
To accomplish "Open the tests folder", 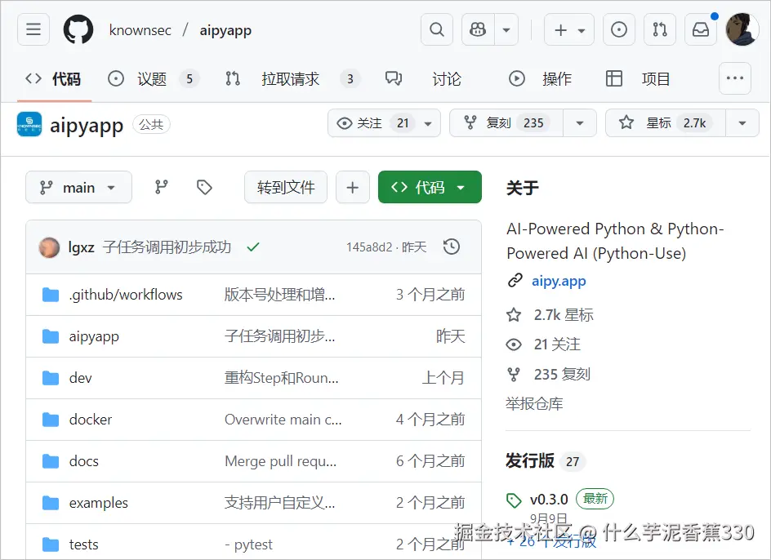I will click(x=83, y=544).
